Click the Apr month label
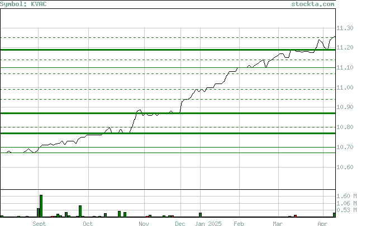Image resolution: width=366 pixels, height=226 pixels. [x=322, y=224]
